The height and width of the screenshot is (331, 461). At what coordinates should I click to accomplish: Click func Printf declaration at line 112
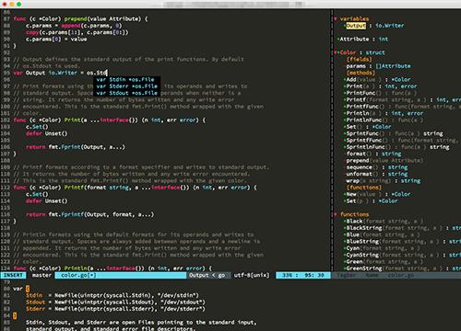coord(136,188)
